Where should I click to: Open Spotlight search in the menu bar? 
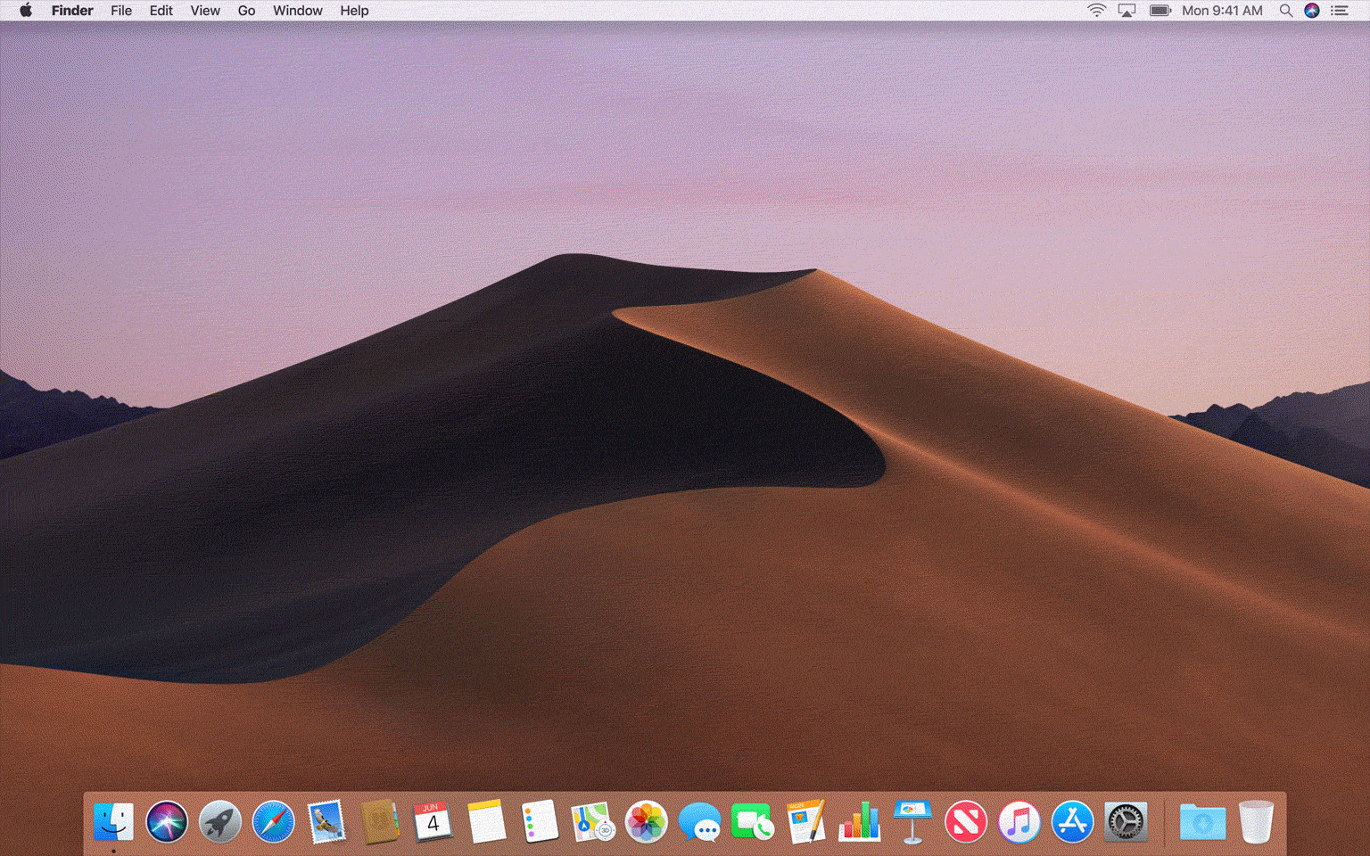point(1285,11)
